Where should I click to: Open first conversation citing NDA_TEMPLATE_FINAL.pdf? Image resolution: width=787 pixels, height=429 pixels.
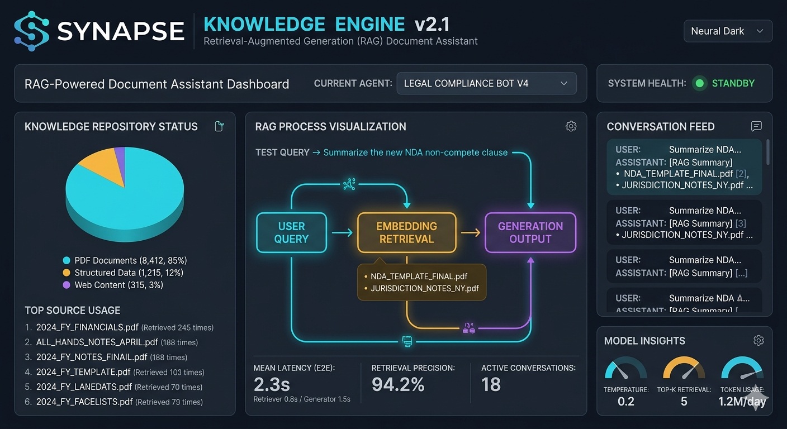[684, 167]
